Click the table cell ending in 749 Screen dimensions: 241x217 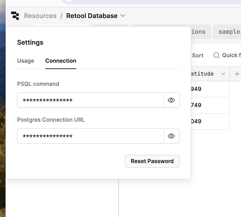click(x=210, y=105)
